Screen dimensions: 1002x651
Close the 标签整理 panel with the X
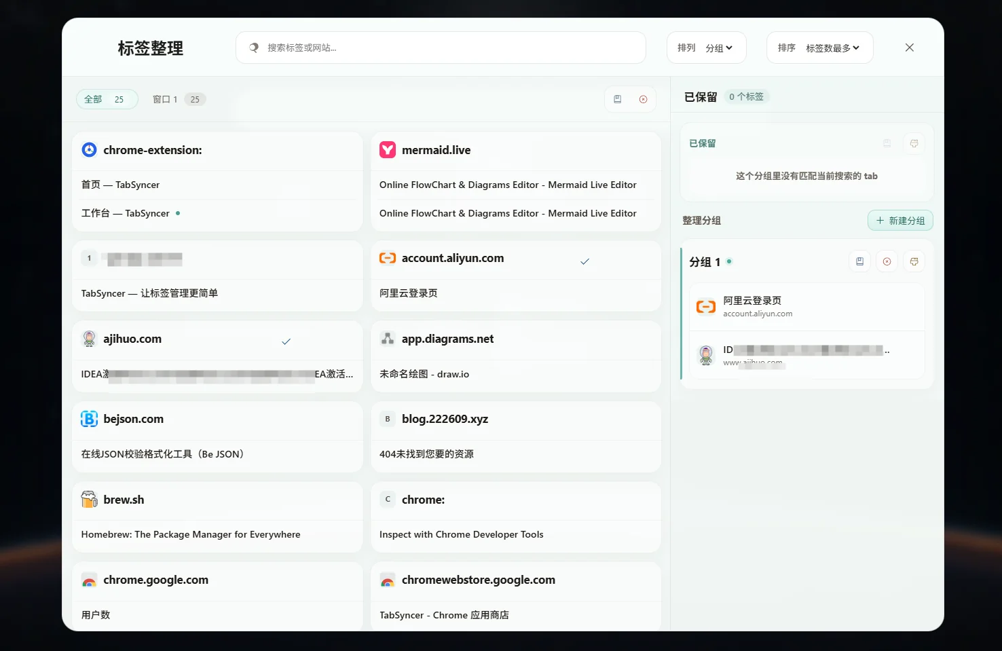tap(910, 48)
